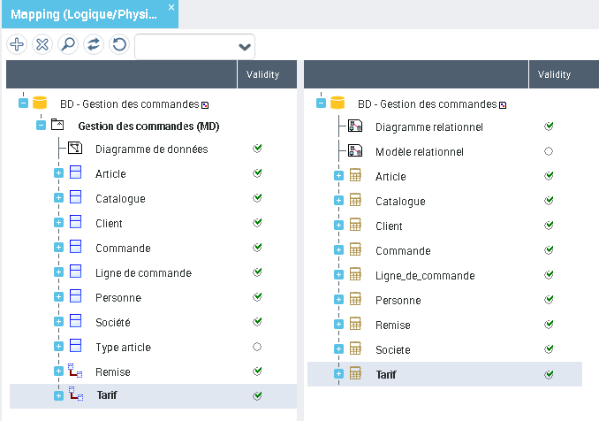Click the Modèle relationnel icon
The width and height of the screenshot is (599, 421).
(x=355, y=152)
